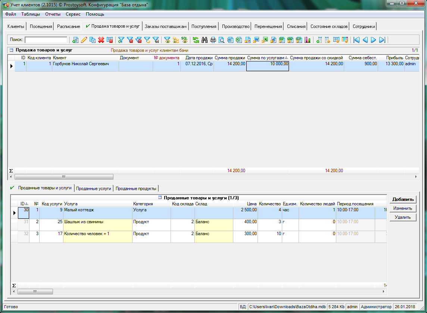Sort subtable by ID column header
Image resolution: width=427 pixels, height=313 pixels.
tap(23, 204)
